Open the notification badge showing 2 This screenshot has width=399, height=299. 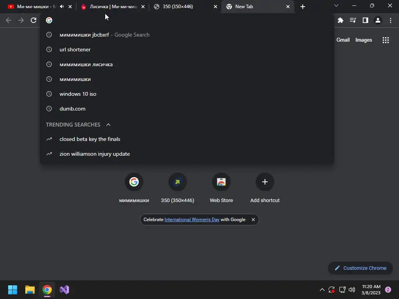coord(388,290)
